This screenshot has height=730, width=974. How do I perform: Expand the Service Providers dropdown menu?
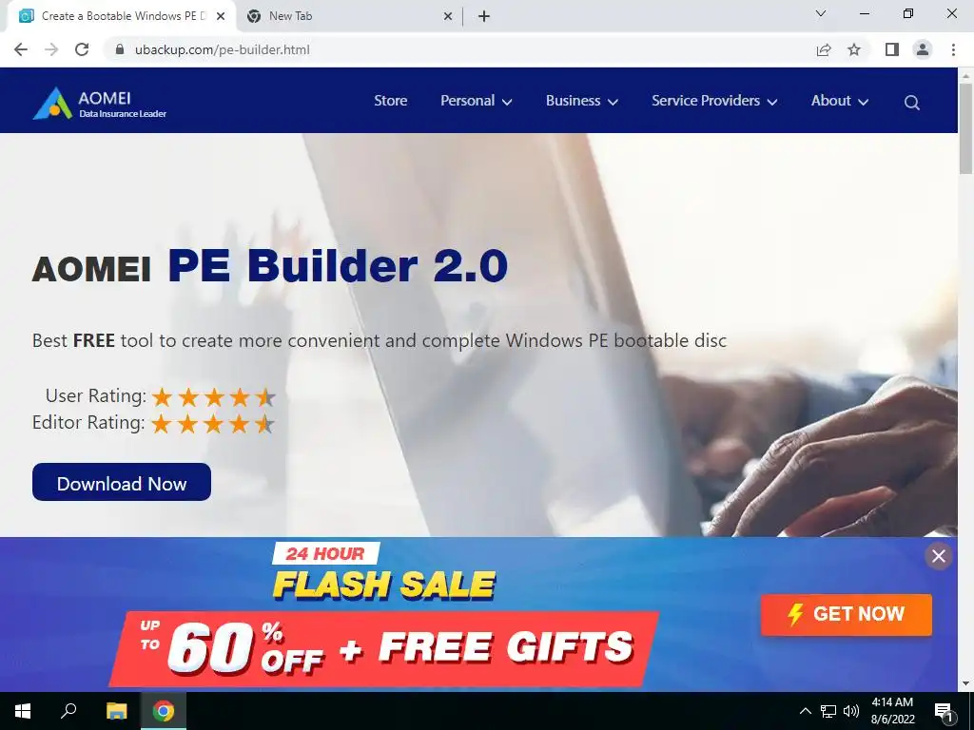(714, 101)
